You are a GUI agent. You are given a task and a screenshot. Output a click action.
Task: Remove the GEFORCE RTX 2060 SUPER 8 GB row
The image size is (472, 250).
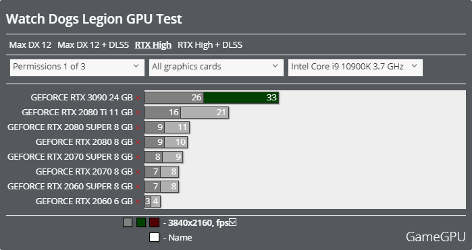[x=138, y=187]
